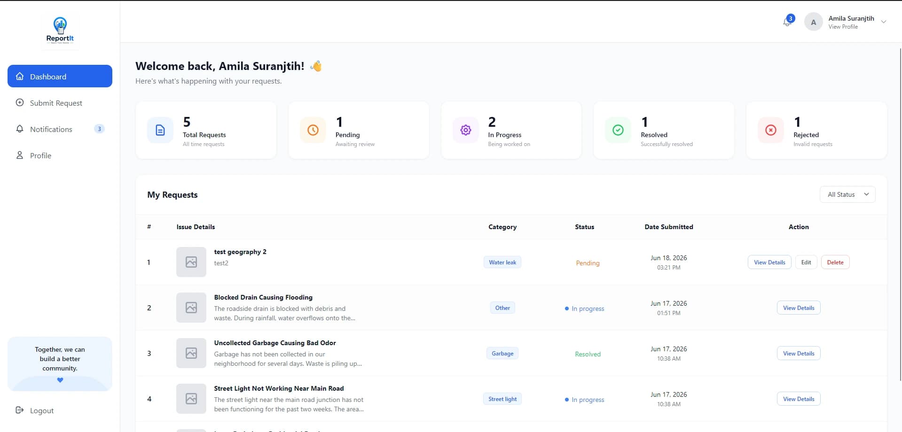This screenshot has width=902, height=432.
Task: Click the Pending clock icon
Action: coord(313,130)
